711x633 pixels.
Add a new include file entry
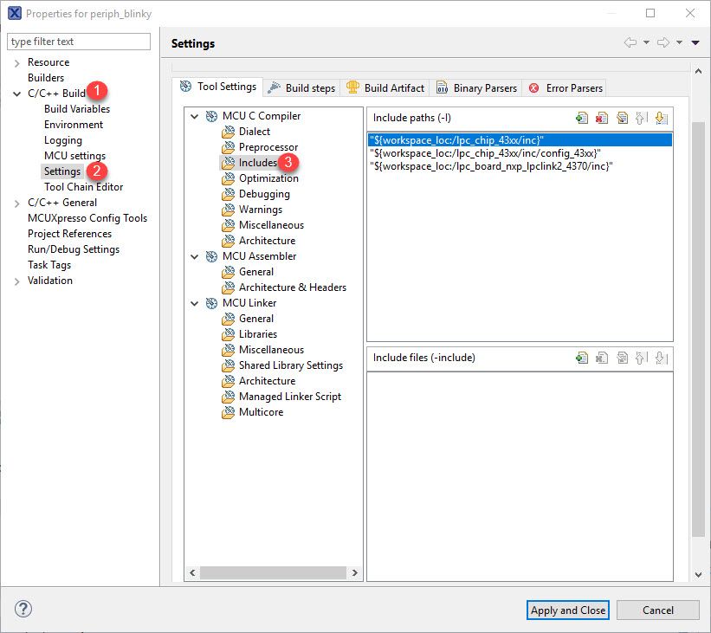click(x=582, y=358)
